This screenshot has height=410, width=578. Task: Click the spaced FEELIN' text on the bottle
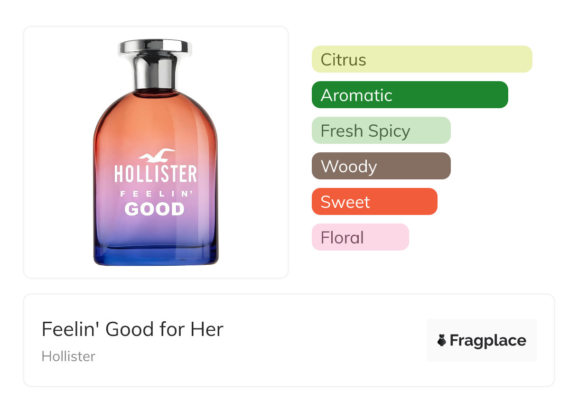tap(155, 194)
